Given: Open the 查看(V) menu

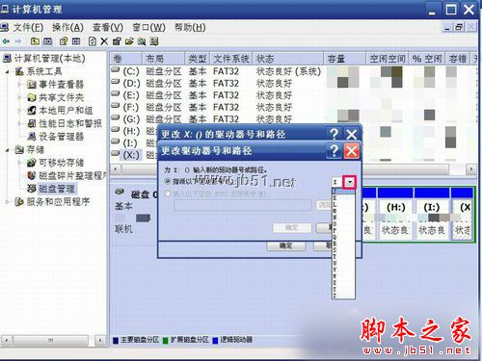Looking at the screenshot, I should (108, 28).
